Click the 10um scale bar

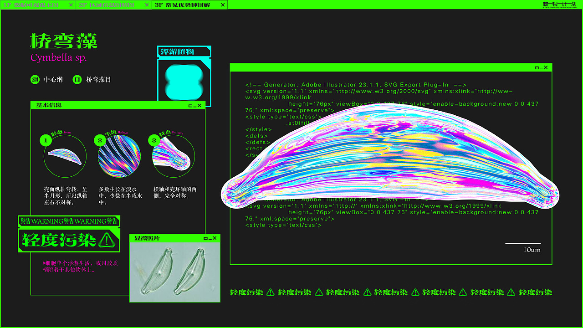pos(523,248)
